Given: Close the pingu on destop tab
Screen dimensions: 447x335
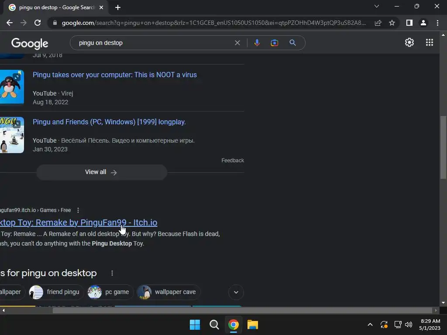Looking at the screenshot, I should [x=101, y=7].
